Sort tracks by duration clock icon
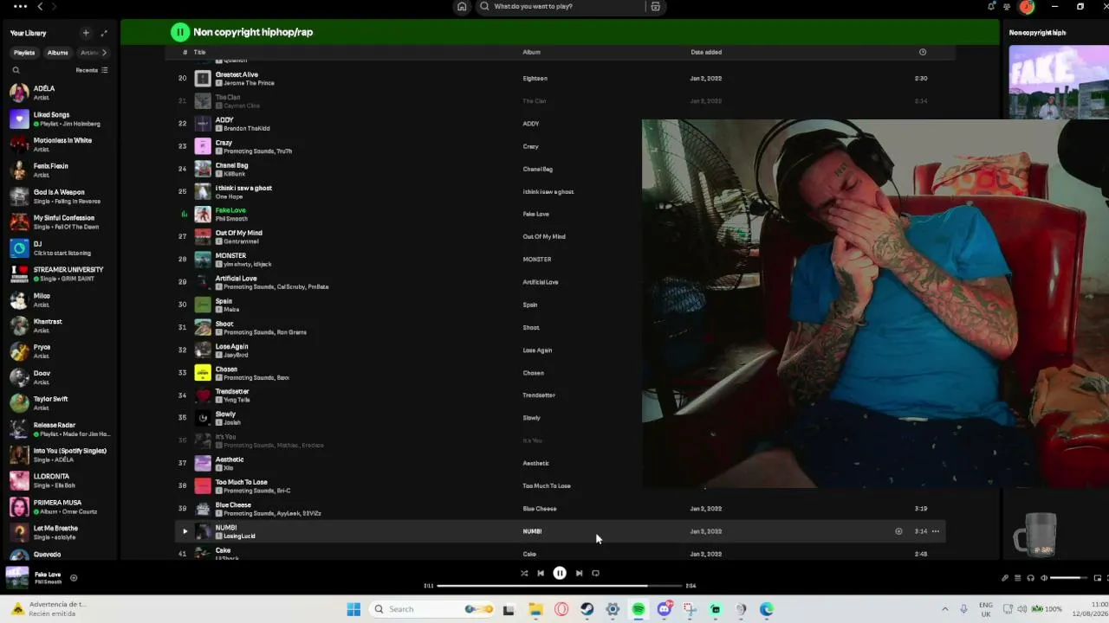Viewport: 1109px width, 623px height. pyautogui.click(x=922, y=52)
